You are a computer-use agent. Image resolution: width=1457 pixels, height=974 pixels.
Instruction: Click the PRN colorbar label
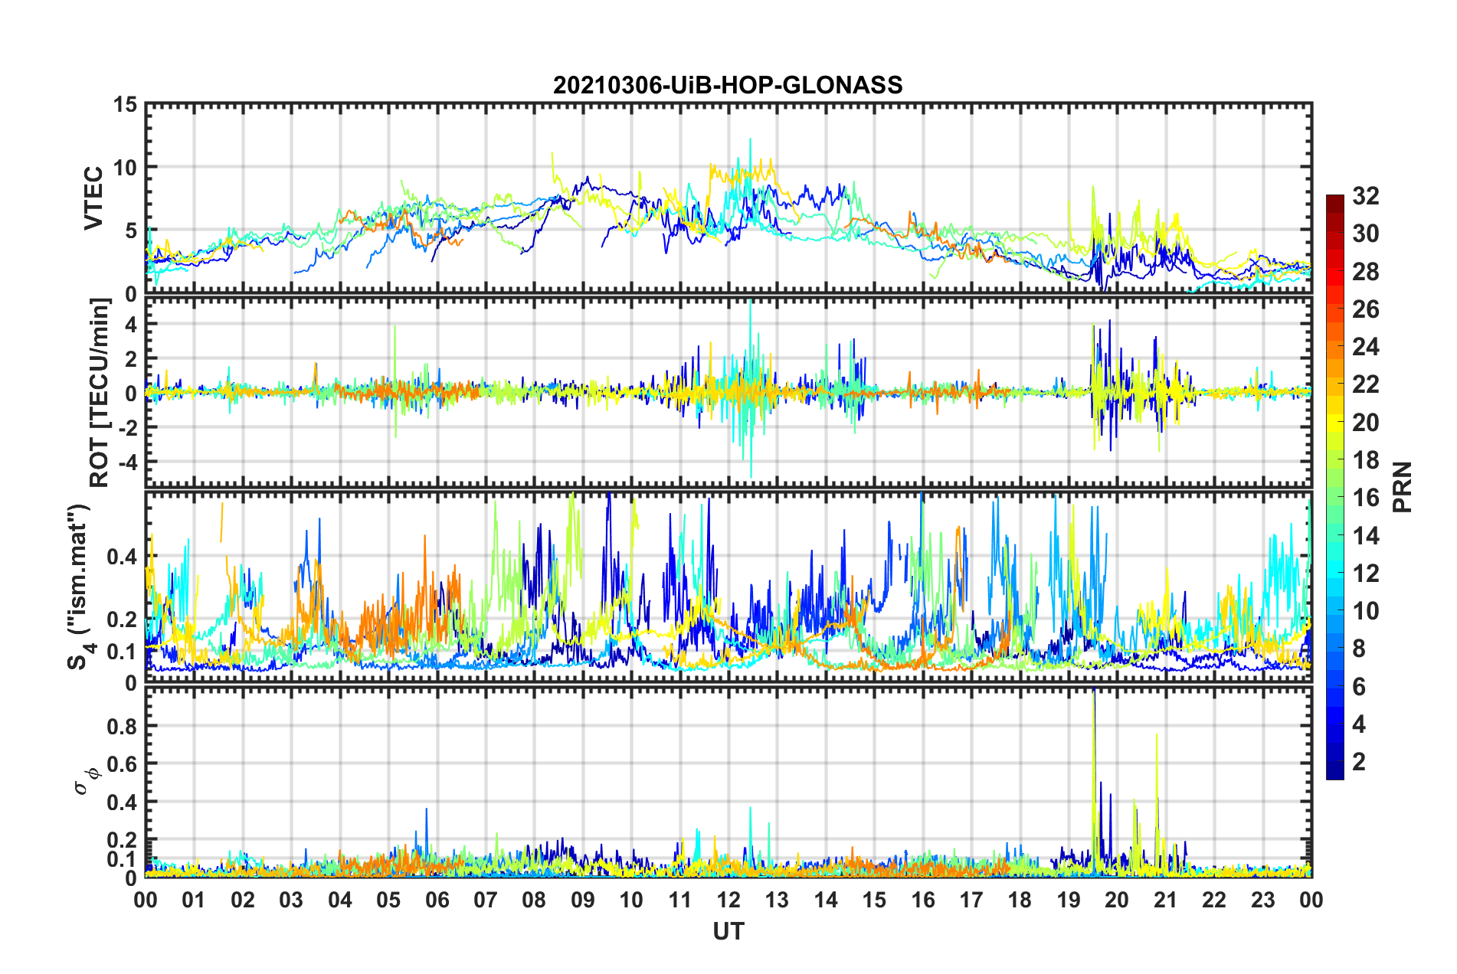1403,487
